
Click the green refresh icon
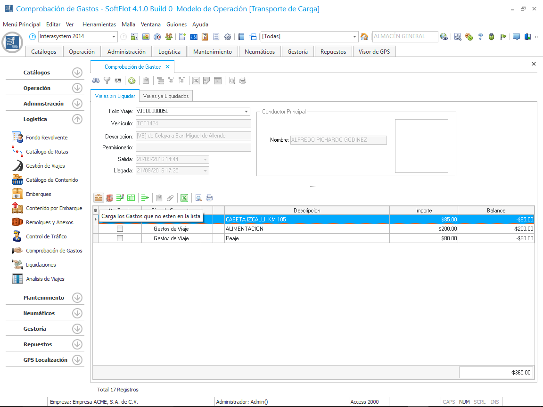132,81
